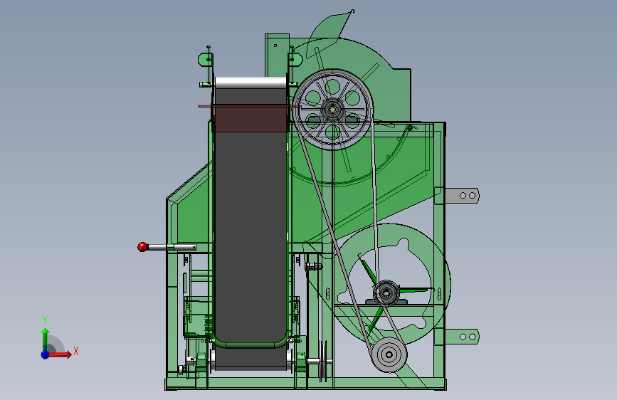Screen dimensions: 617x400
Task: Click the blue Z axis ball of triad
Action: tap(46, 354)
